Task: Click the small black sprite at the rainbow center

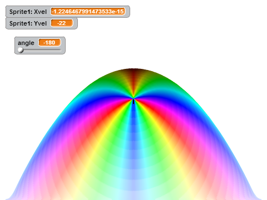Action: point(133,101)
